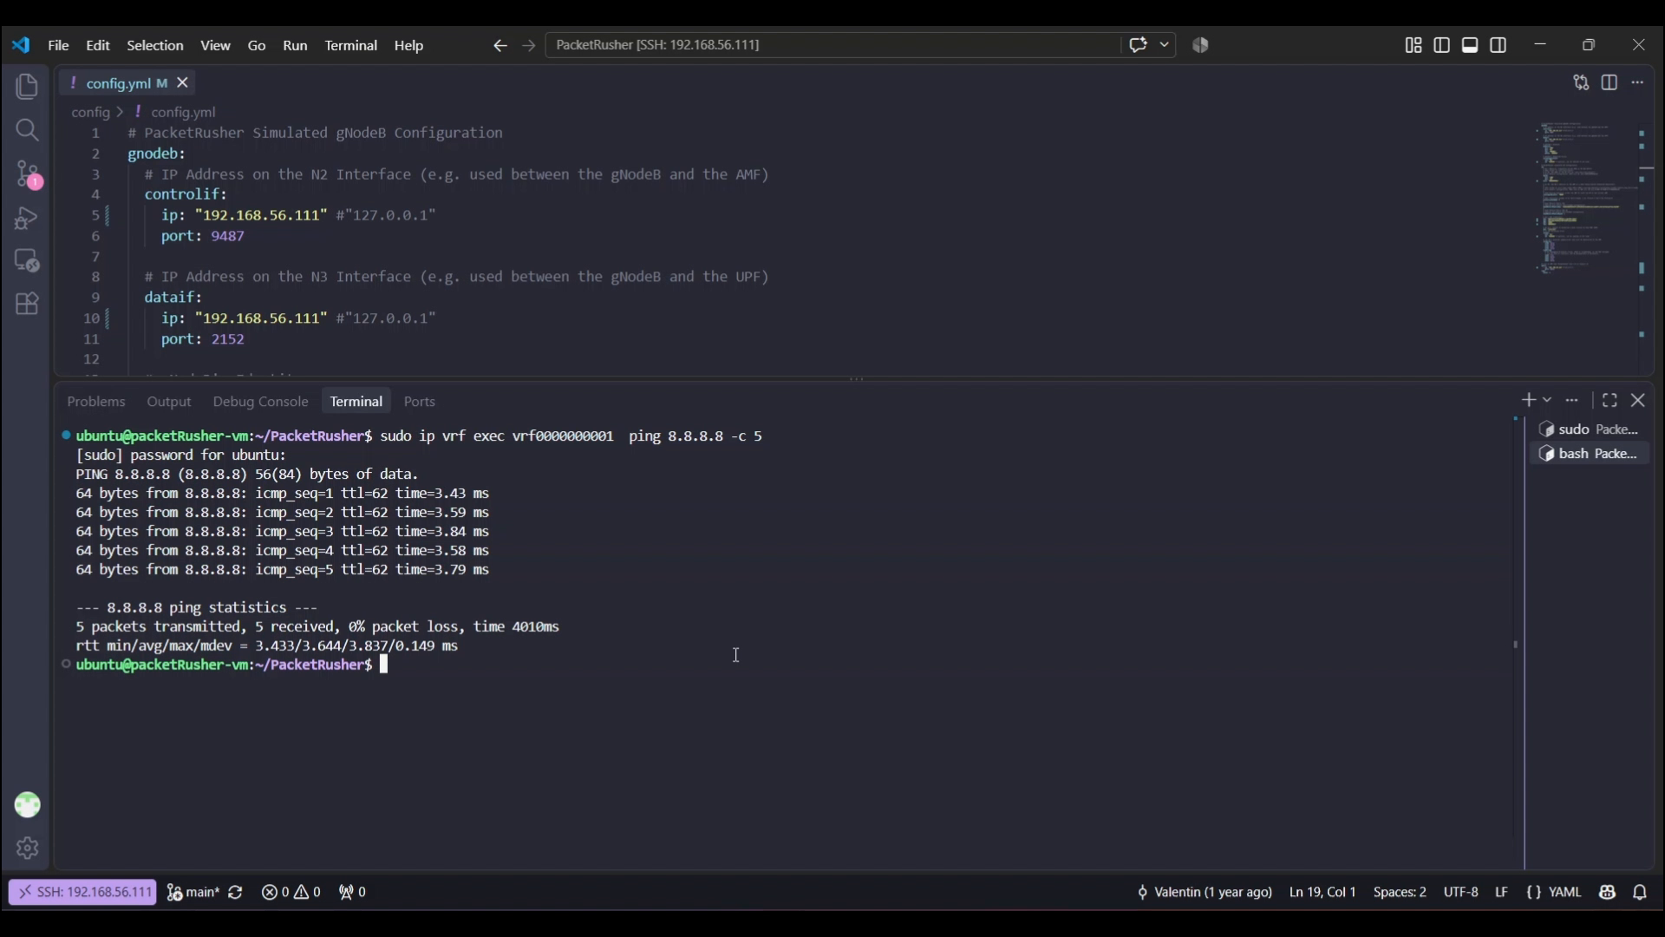The width and height of the screenshot is (1665, 937).
Task: Click config.yml breadcrumb item
Action: pyautogui.click(x=184, y=113)
